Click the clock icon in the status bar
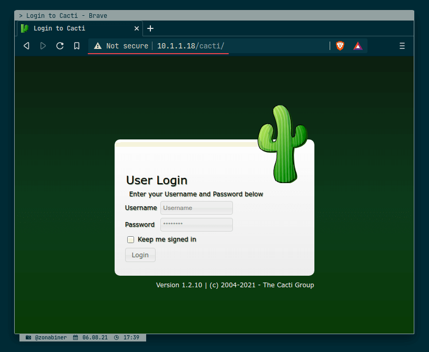This screenshot has width=429, height=352. 117,337
